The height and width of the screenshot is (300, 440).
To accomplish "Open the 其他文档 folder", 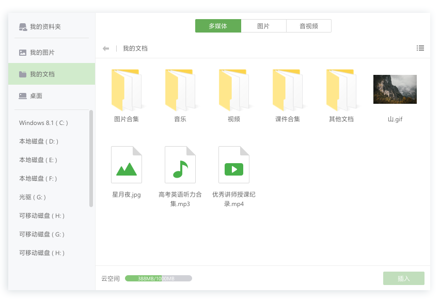I will point(341,90).
